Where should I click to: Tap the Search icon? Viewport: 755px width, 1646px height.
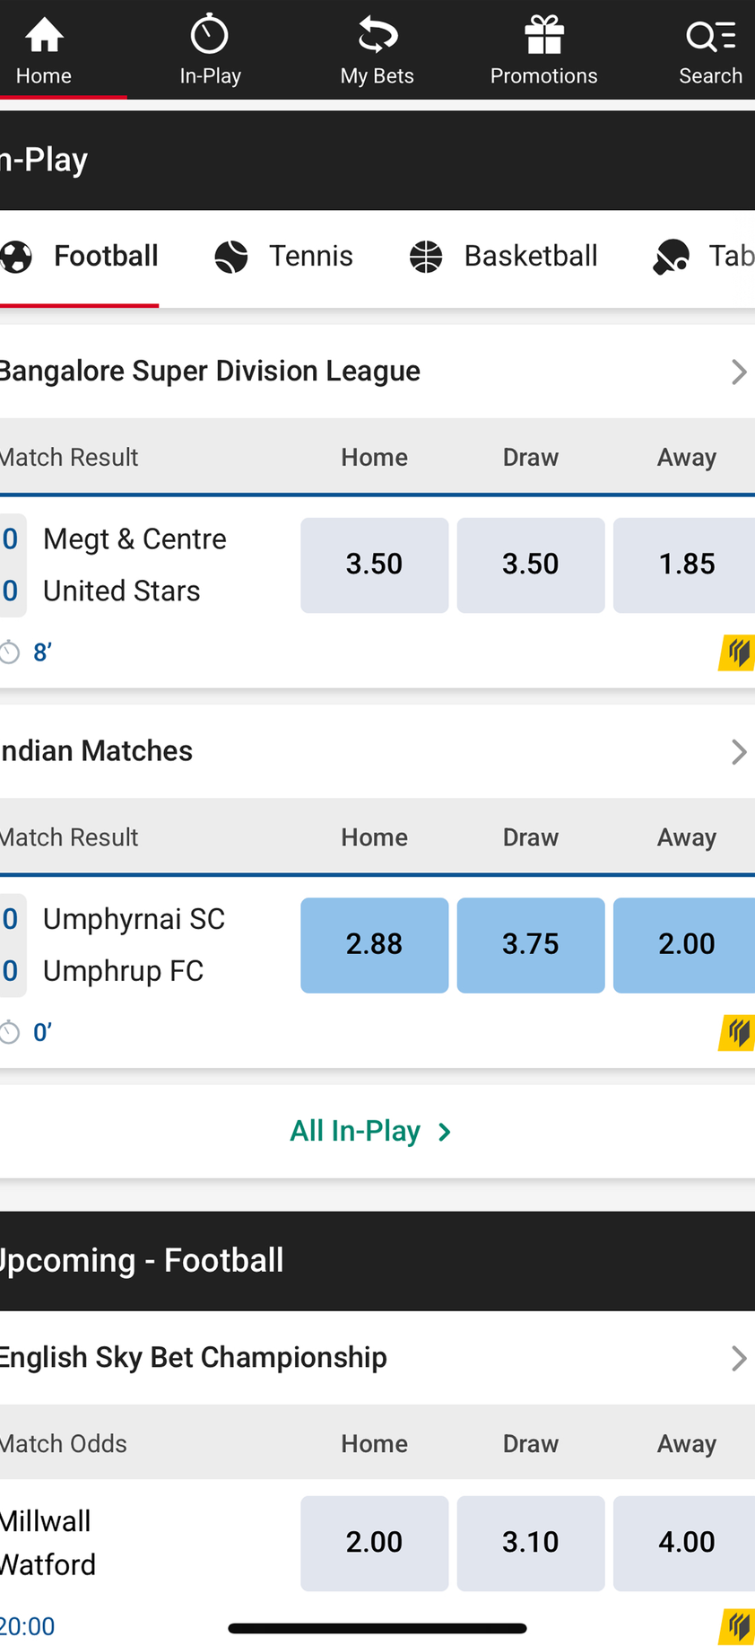(x=710, y=36)
